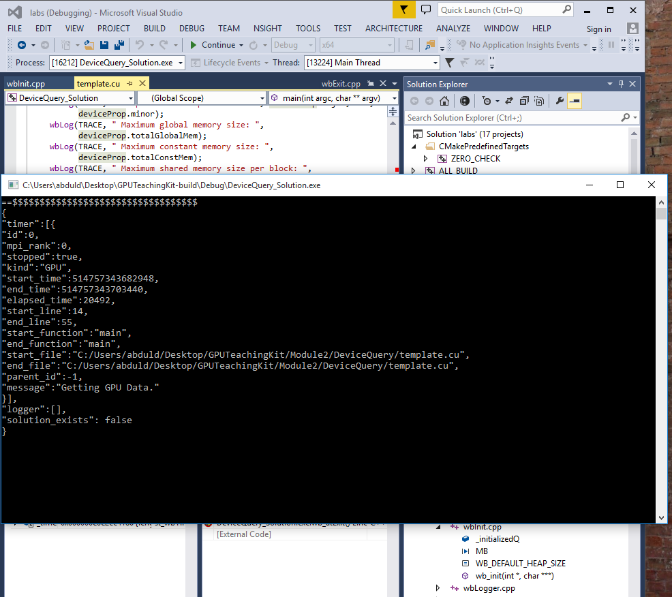Click the Sign in link

click(598, 29)
